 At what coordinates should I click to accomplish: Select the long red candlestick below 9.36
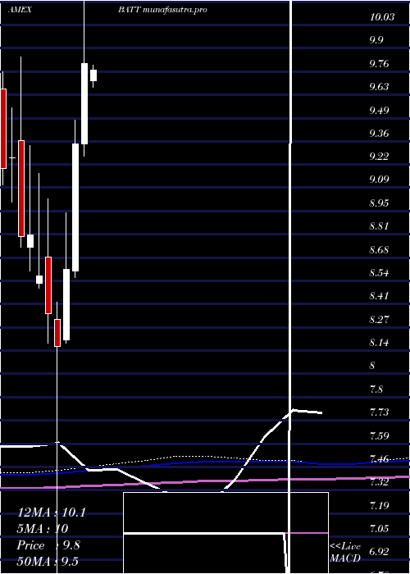coord(21,189)
